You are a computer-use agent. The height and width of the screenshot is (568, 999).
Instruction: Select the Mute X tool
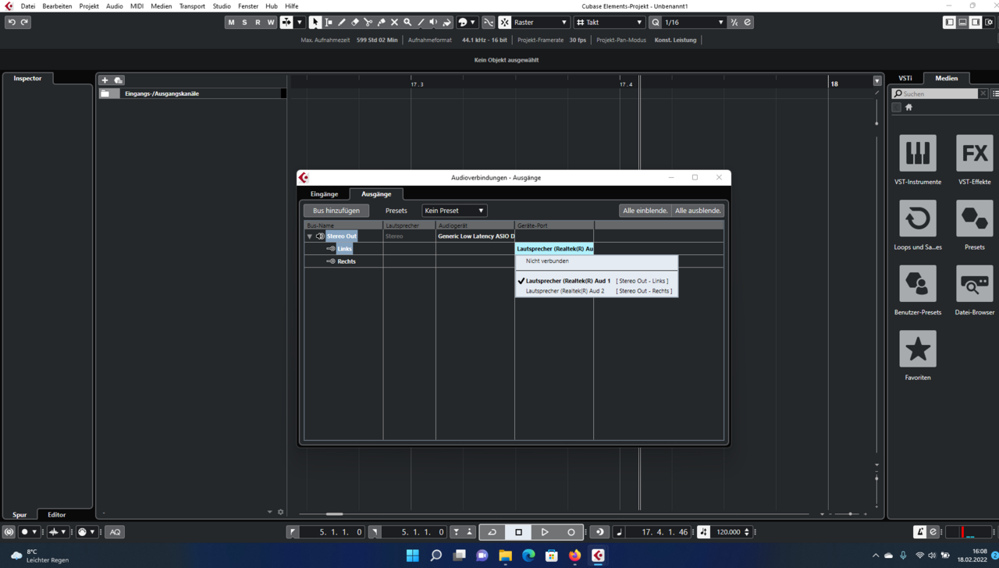394,23
